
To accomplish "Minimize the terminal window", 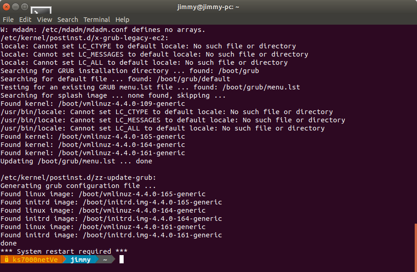I will point(16,7).
